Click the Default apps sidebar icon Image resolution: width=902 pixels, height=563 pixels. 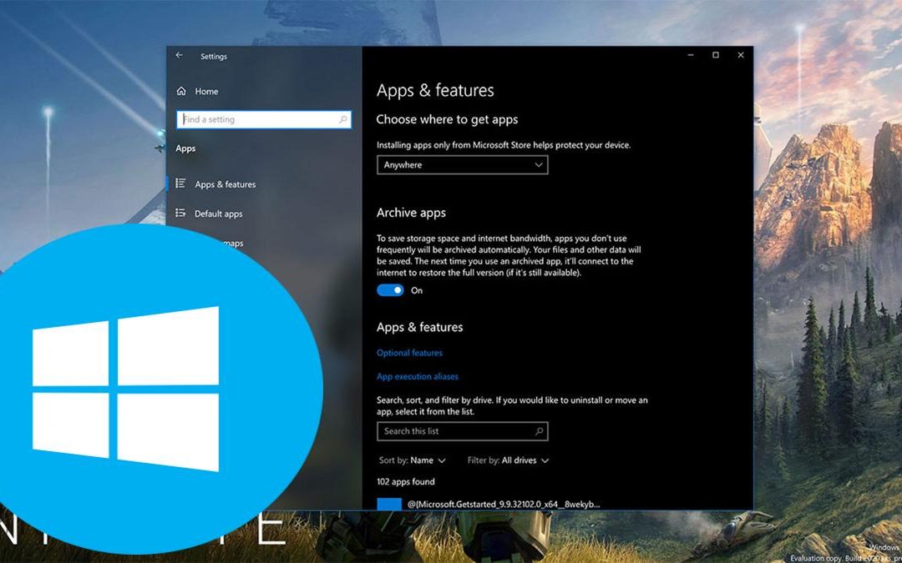180,214
